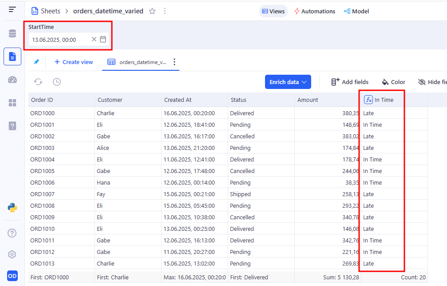Viewport: 447px width, 286px height.
Task: Click Create view
Action: tap(74, 62)
